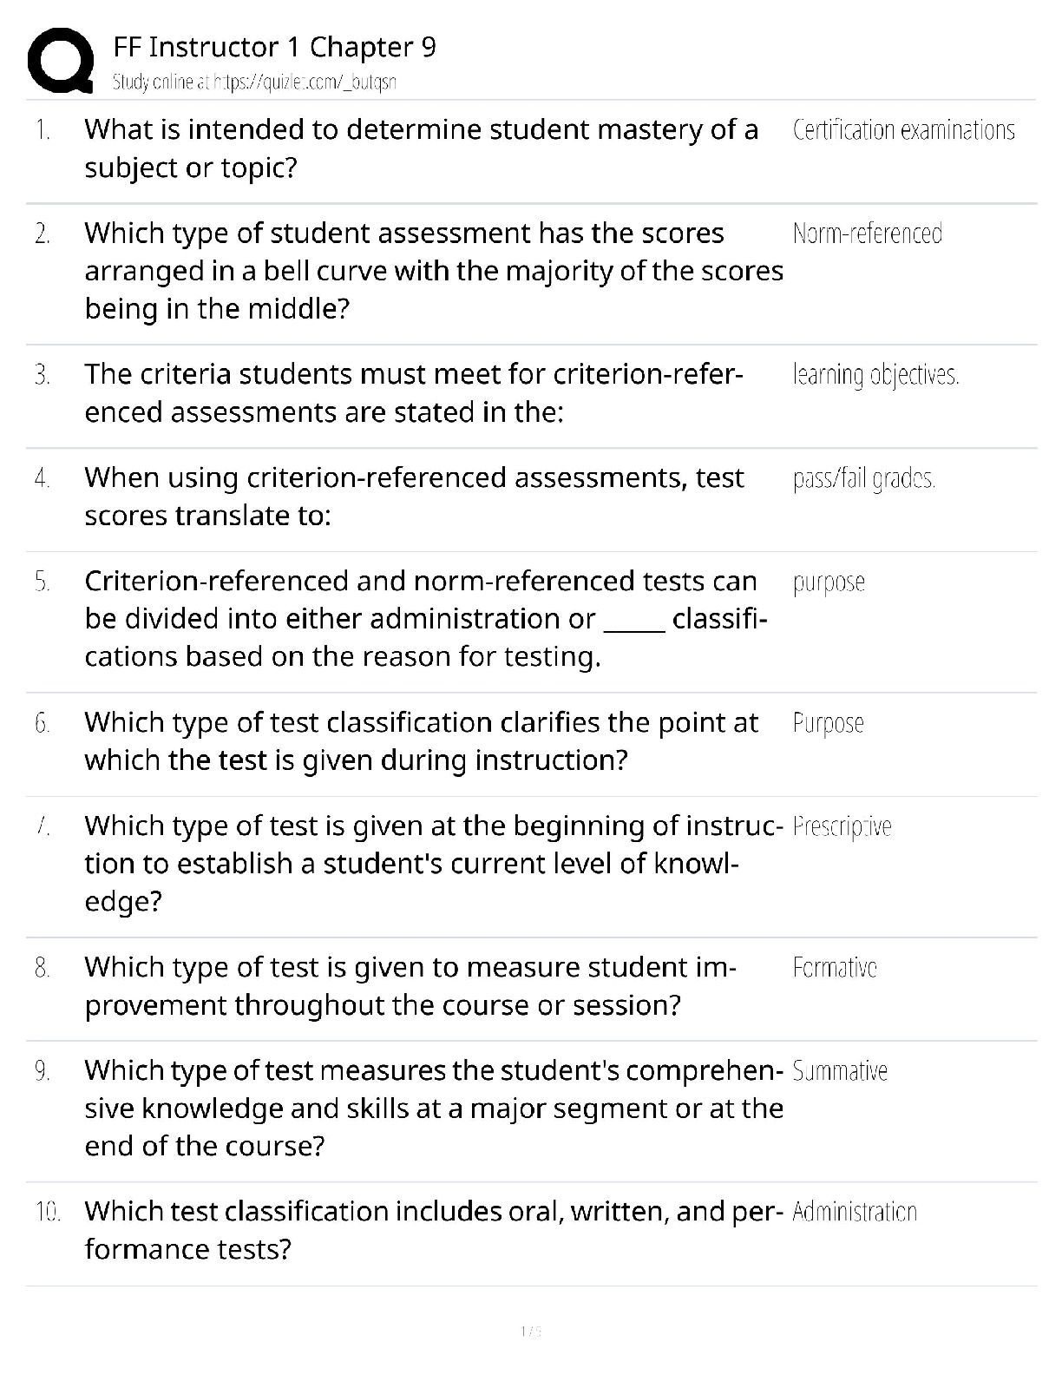Select the "Summative" answer term
This screenshot has height=1375, width=1062.
840,1071
